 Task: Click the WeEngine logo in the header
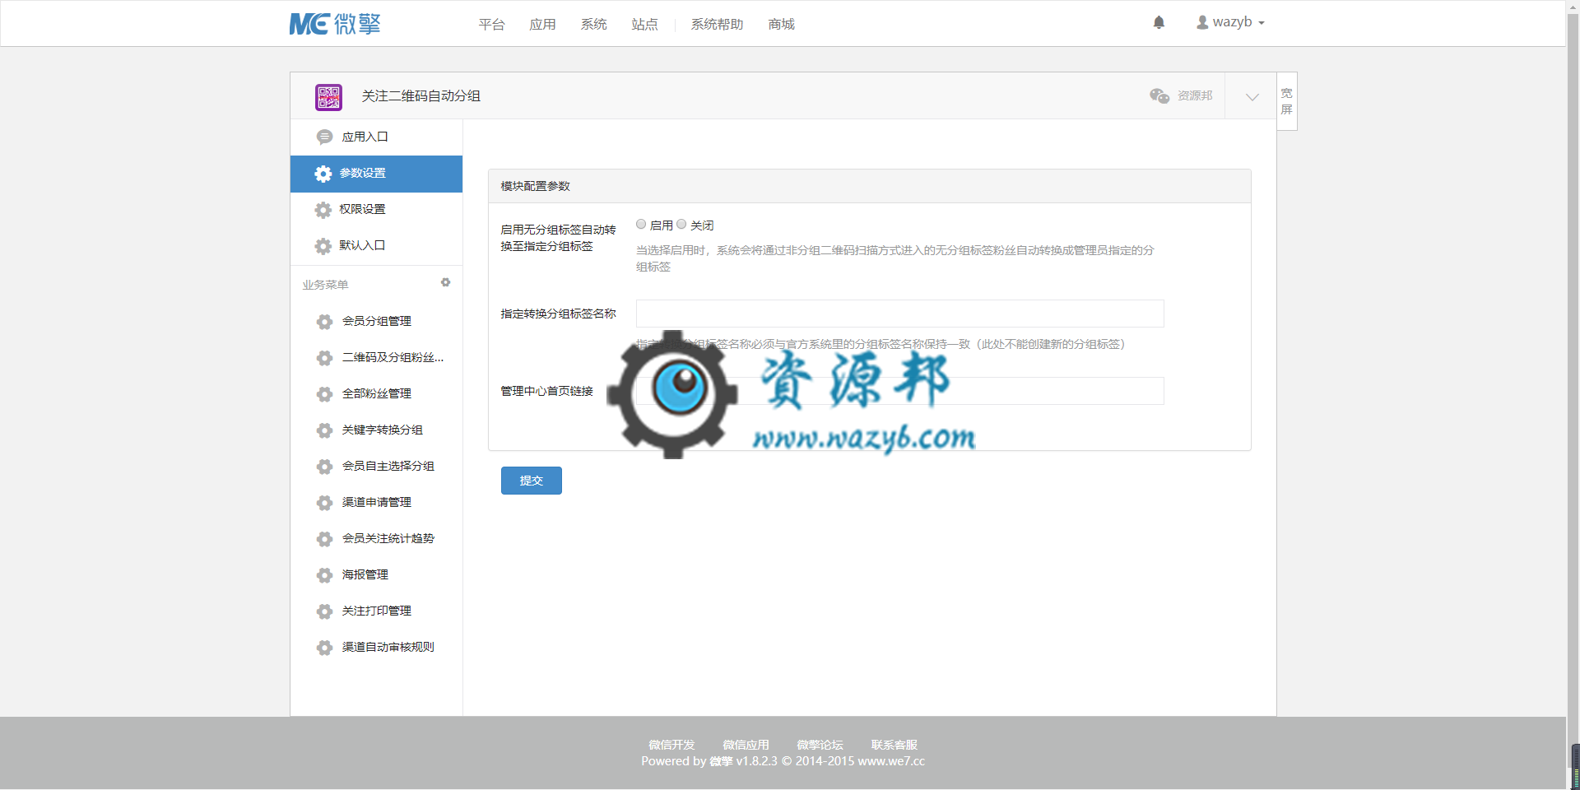(x=335, y=24)
